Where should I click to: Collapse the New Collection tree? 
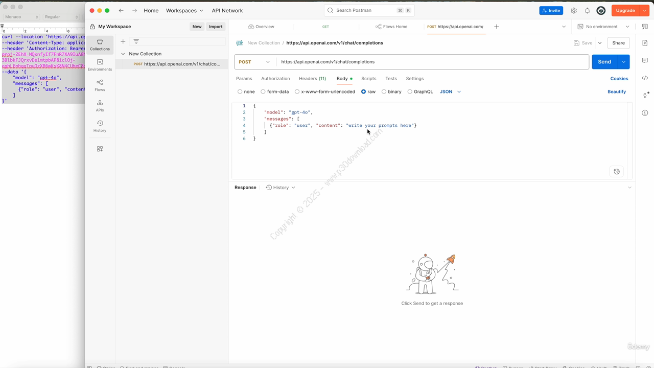tap(123, 54)
